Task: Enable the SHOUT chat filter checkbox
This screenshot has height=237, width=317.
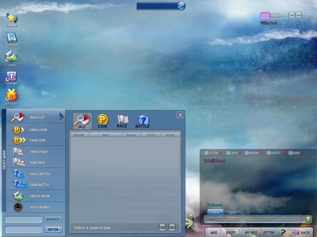Action: (268, 153)
